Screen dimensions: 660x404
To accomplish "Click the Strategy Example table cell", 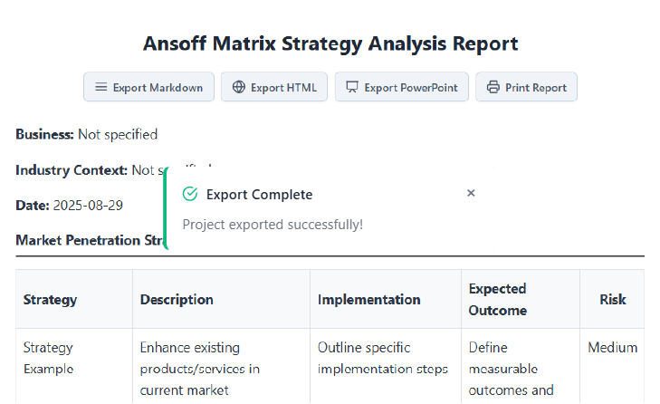I will point(49,358).
